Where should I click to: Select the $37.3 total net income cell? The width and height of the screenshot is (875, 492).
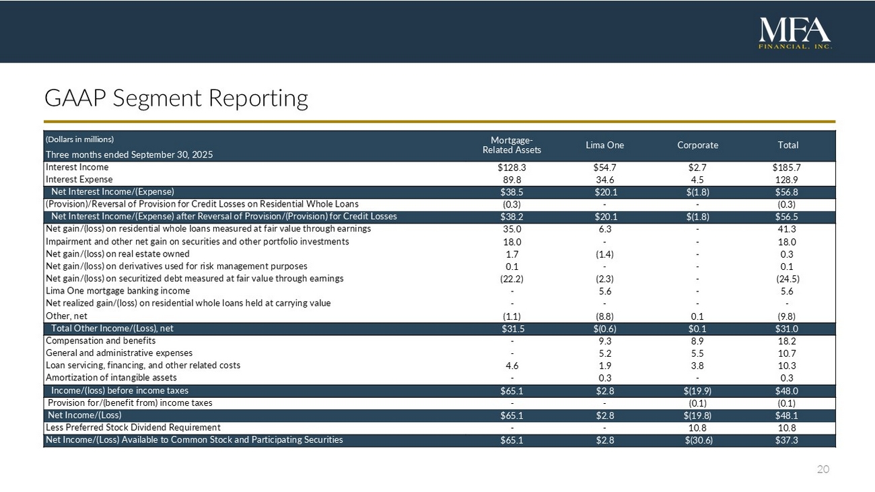(x=788, y=440)
